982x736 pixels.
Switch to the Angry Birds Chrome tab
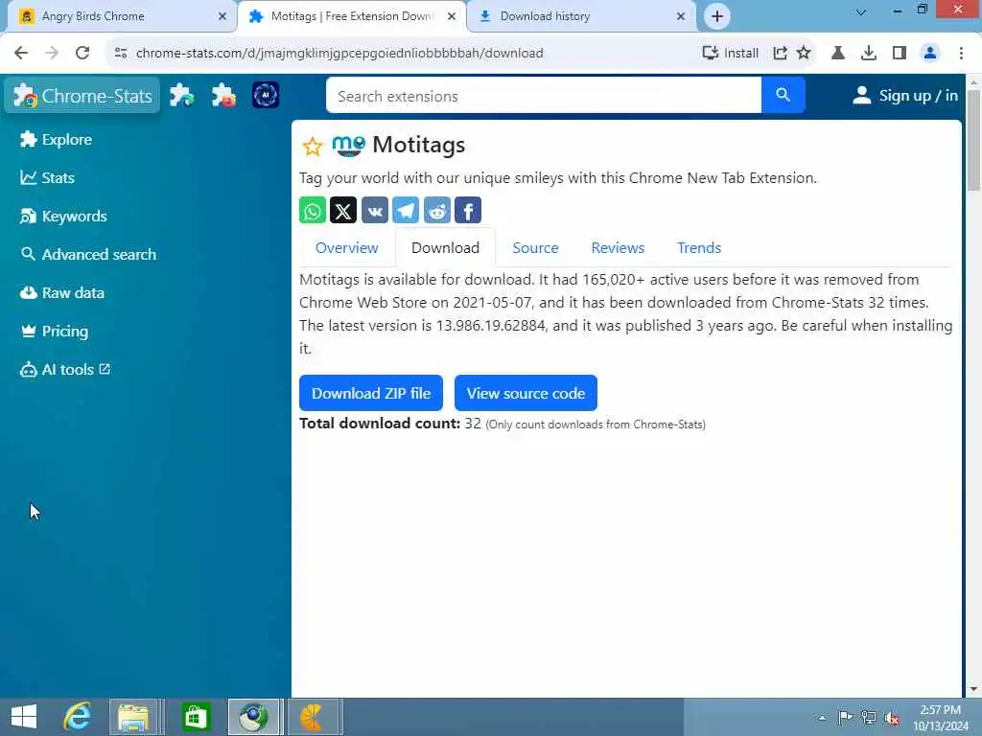click(122, 16)
